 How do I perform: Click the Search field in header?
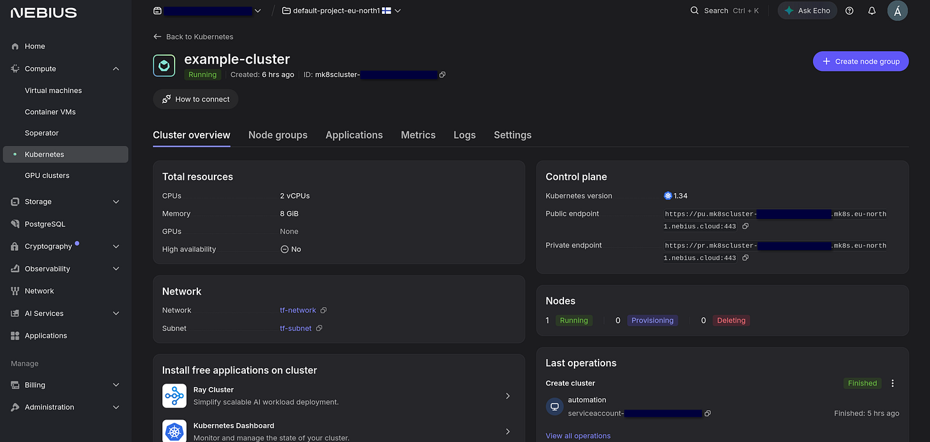click(725, 11)
